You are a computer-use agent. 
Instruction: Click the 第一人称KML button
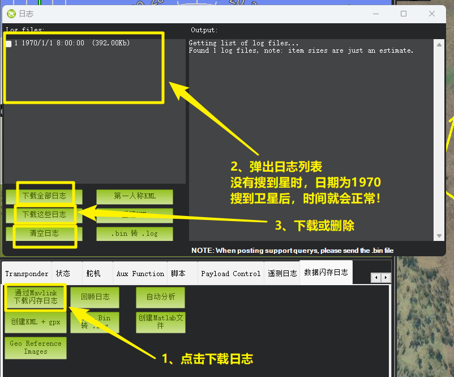click(135, 196)
